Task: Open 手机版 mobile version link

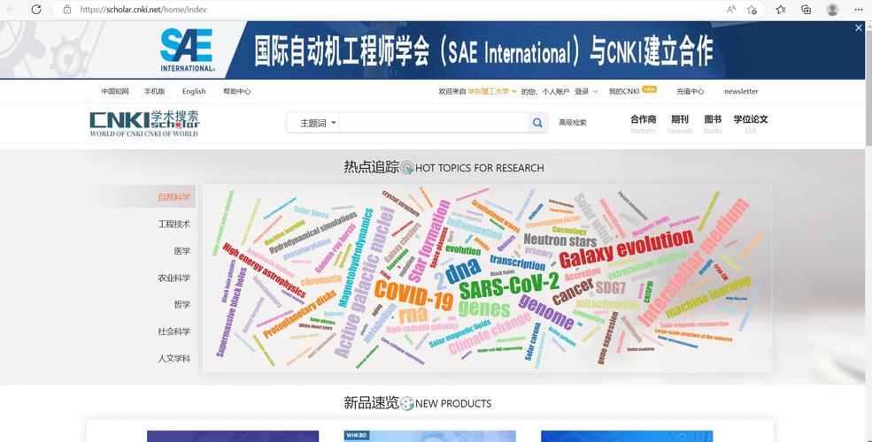Action: click(155, 92)
